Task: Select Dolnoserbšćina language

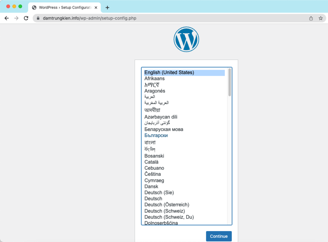Action: tap(184, 223)
